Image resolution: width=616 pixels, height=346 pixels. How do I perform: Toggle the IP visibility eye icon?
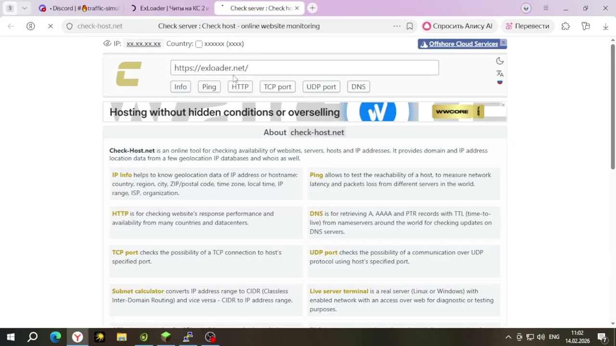(107, 44)
